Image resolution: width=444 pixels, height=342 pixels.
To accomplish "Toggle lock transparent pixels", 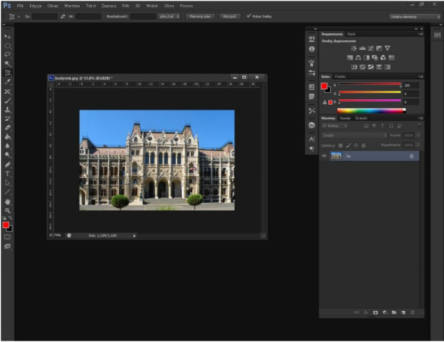I will (341, 145).
